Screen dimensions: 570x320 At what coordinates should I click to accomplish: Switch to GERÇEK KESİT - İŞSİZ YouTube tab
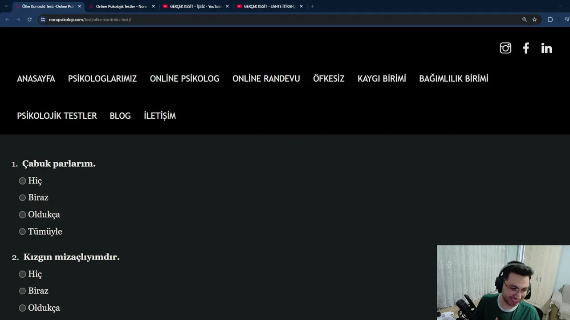coord(195,6)
